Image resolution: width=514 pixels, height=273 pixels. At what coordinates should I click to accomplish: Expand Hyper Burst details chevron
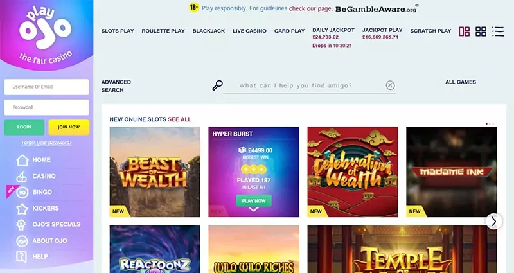pos(254,209)
